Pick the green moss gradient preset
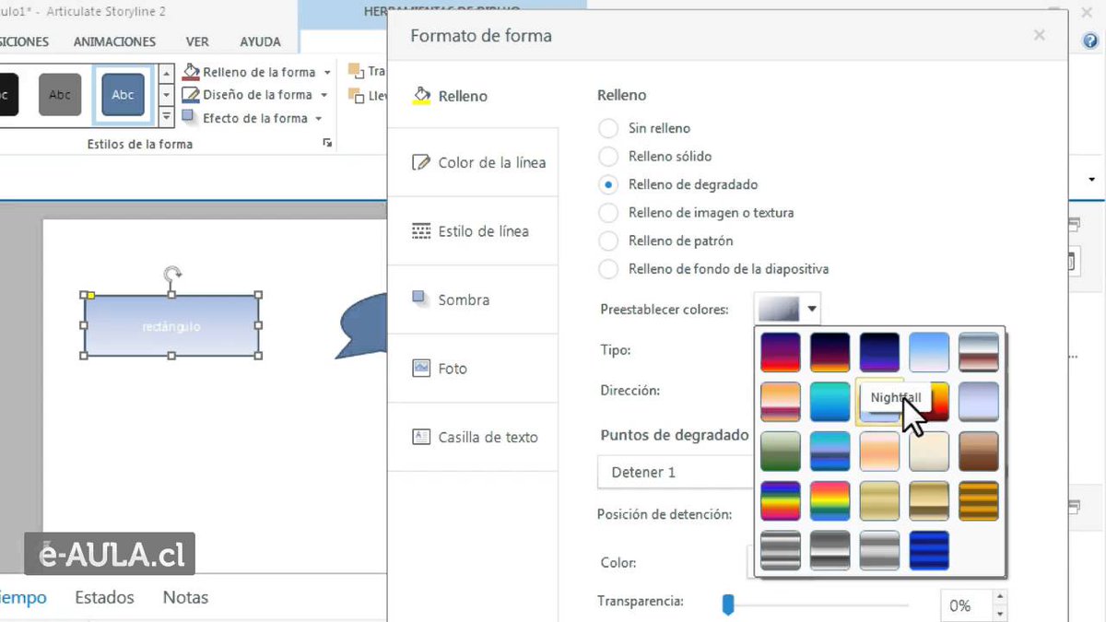Screen dimensions: 1106x622 pyautogui.click(x=781, y=452)
